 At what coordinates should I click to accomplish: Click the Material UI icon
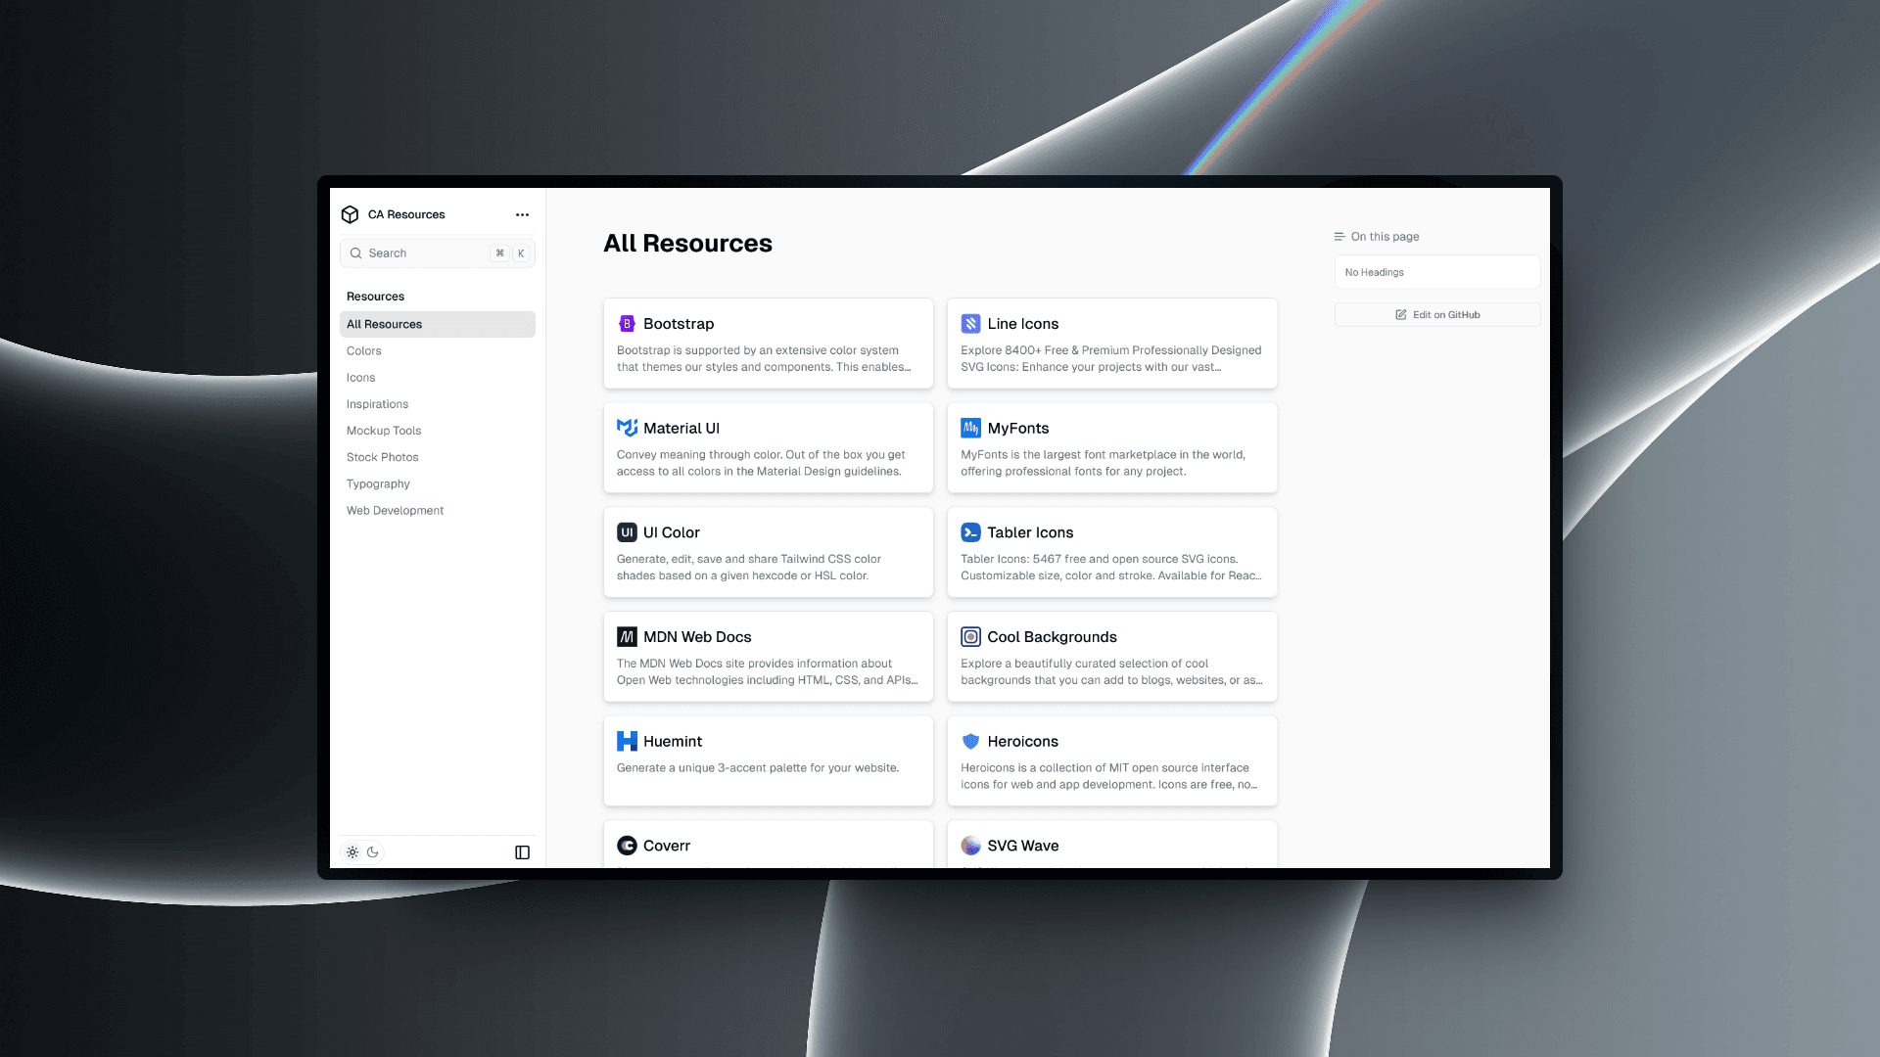click(x=627, y=427)
